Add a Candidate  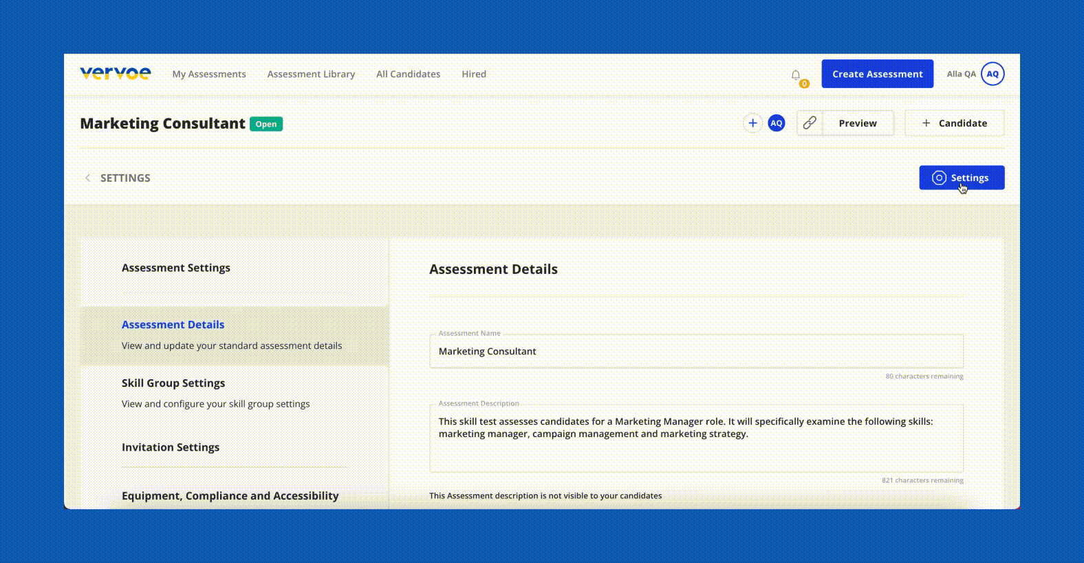pyautogui.click(x=955, y=123)
